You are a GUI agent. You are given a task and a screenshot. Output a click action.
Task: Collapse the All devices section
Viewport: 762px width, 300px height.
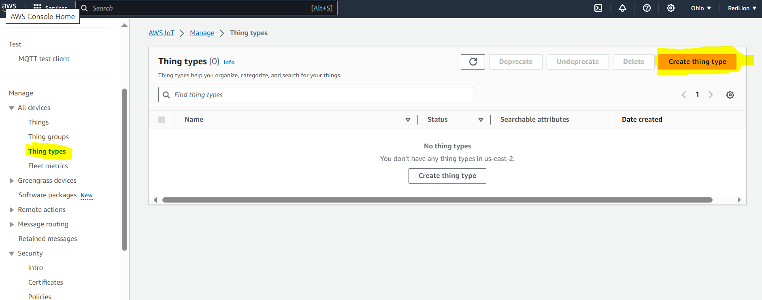click(12, 108)
